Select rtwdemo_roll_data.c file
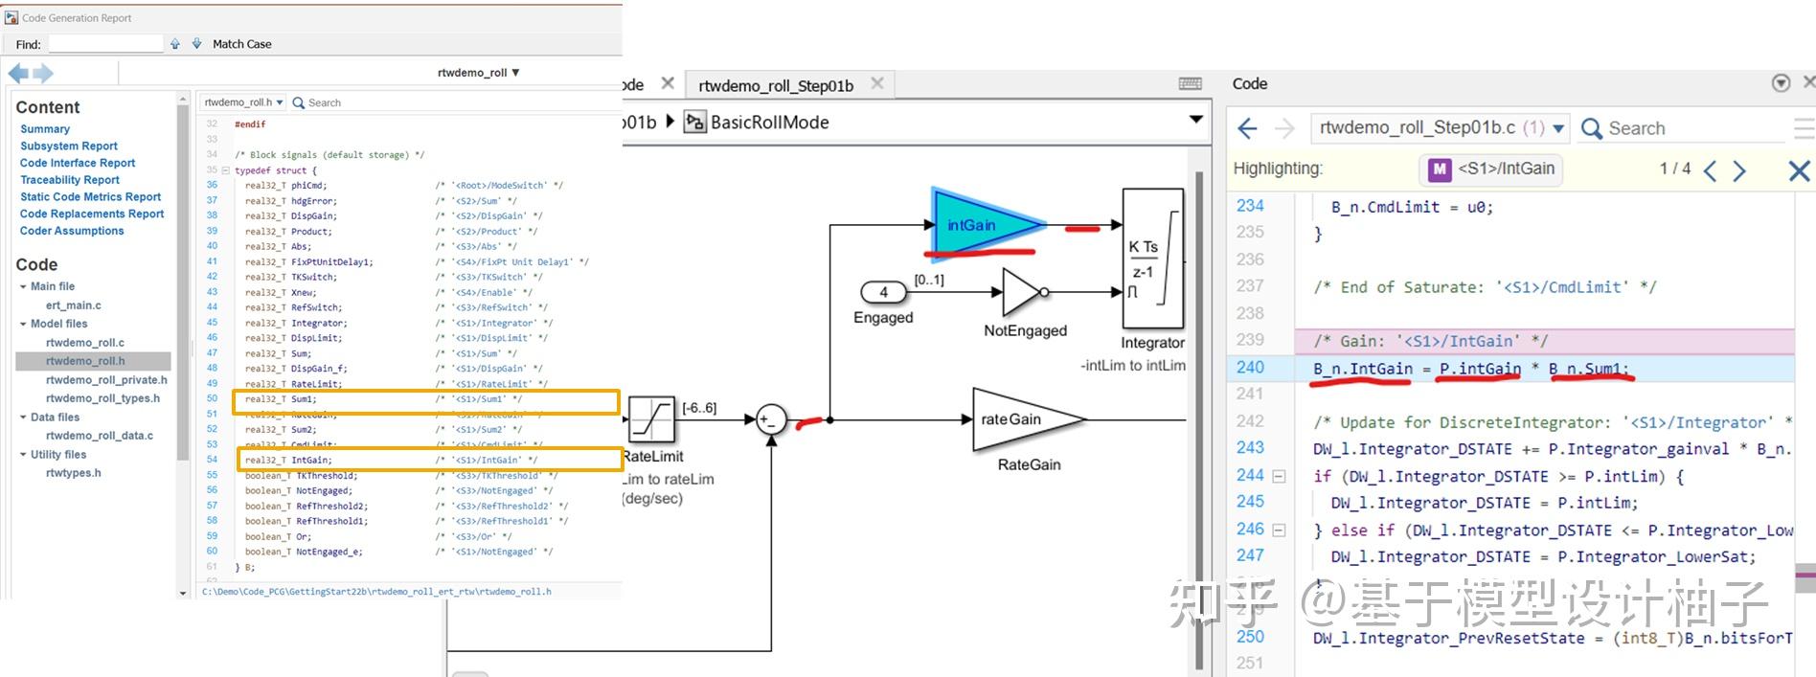Image resolution: width=1816 pixels, height=677 pixels. coord(100,436)
